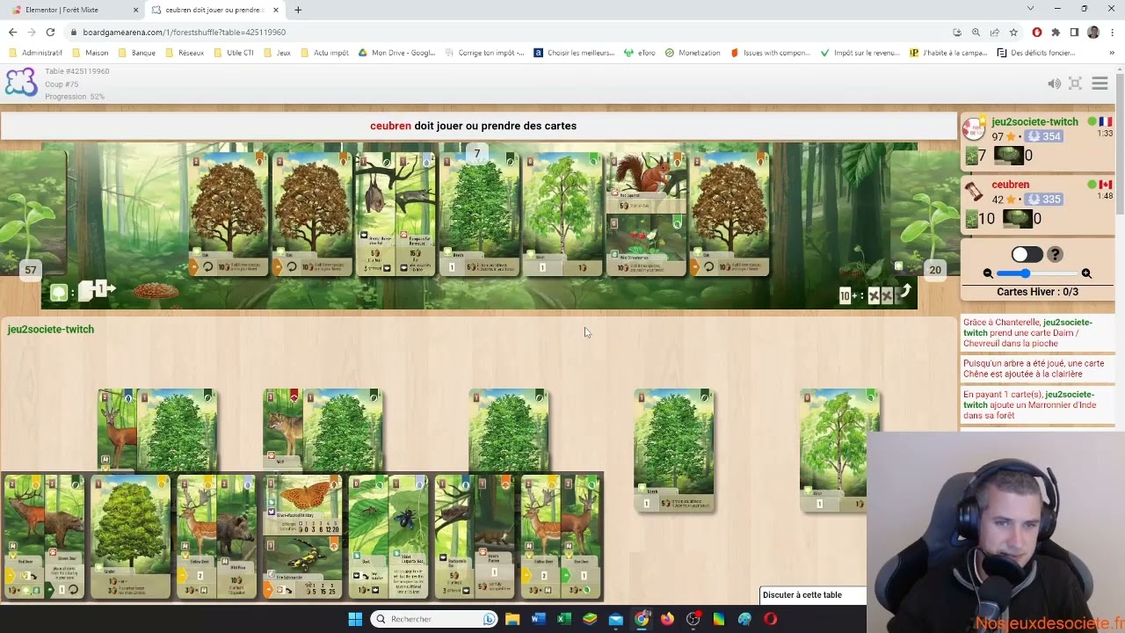
Task: Open the Banque bookmark folder
Action: [136, 53]
